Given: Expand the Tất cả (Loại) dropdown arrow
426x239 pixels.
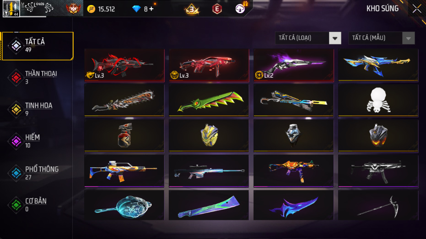Looking at the screenshot, I should click(x=335, y=38).
